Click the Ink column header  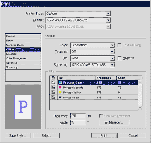click(x=77, y=78)
